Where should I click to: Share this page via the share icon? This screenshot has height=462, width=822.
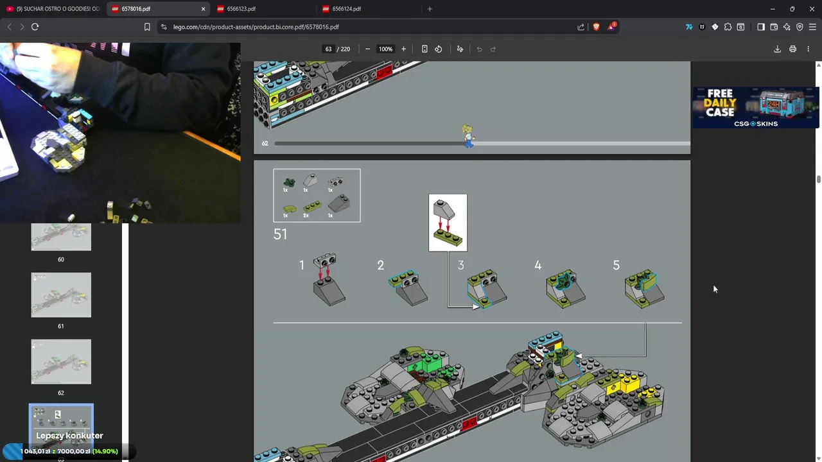click(581, 27)
